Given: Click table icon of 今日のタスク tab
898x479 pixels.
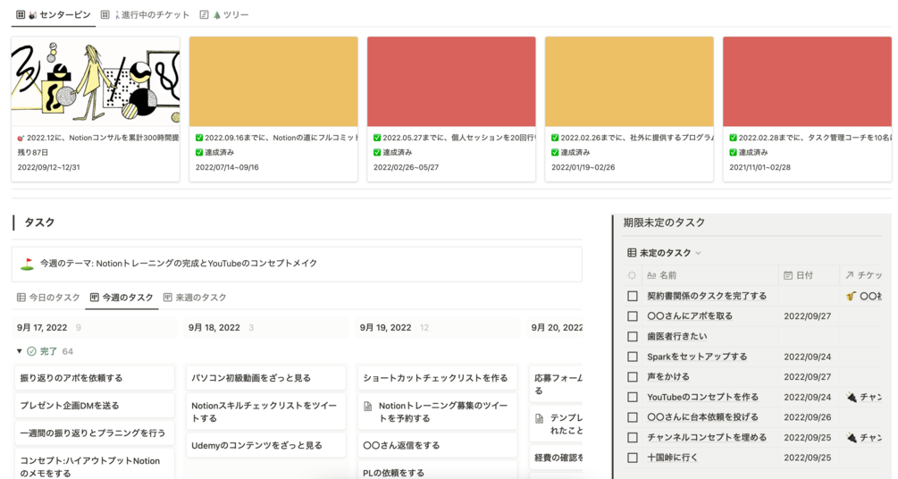Looking at the screenshot, I should coord(21,298).
